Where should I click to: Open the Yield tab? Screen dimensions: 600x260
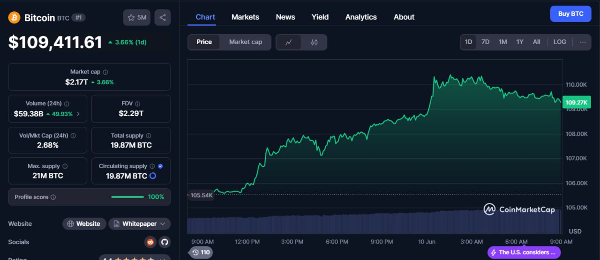pos(320,17)
